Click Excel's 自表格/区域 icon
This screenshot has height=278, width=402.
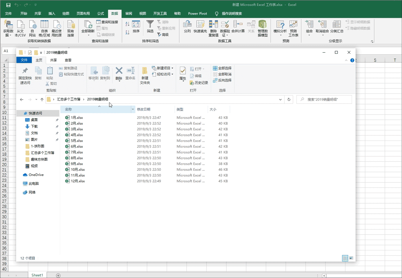pyautogui.click(x=44, y=25)
